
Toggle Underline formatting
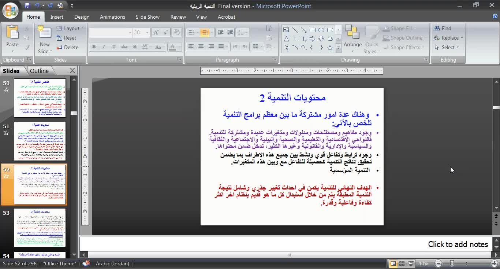click(114, 47)
